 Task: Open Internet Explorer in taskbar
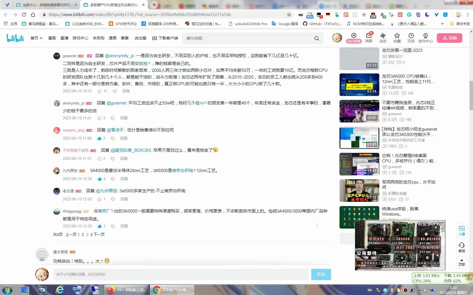(x=60, y=290)
